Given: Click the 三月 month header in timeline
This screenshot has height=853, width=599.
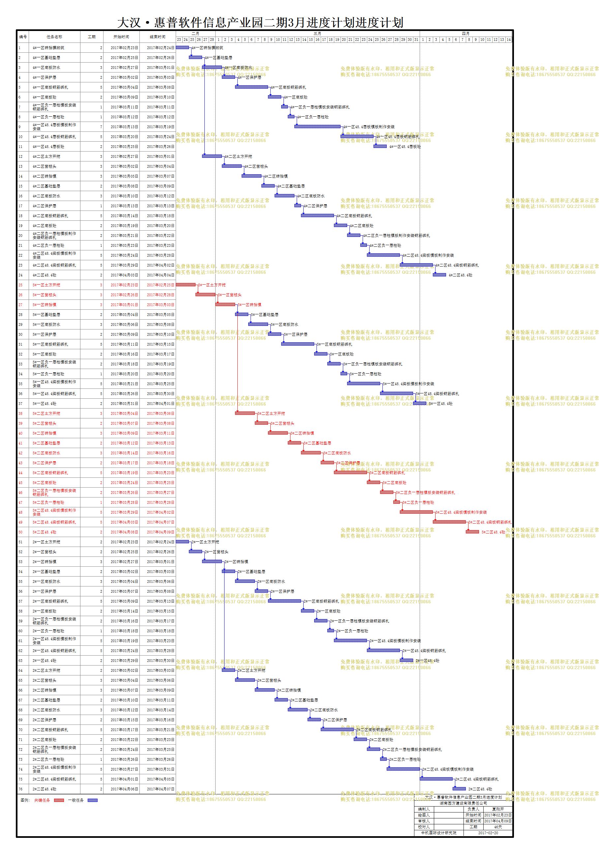Looking at the screenshot, I should [317, 33].
